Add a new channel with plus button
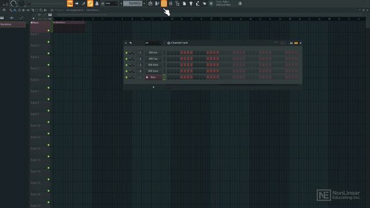The width and height of the screenshot is (370, 208). 153,87
